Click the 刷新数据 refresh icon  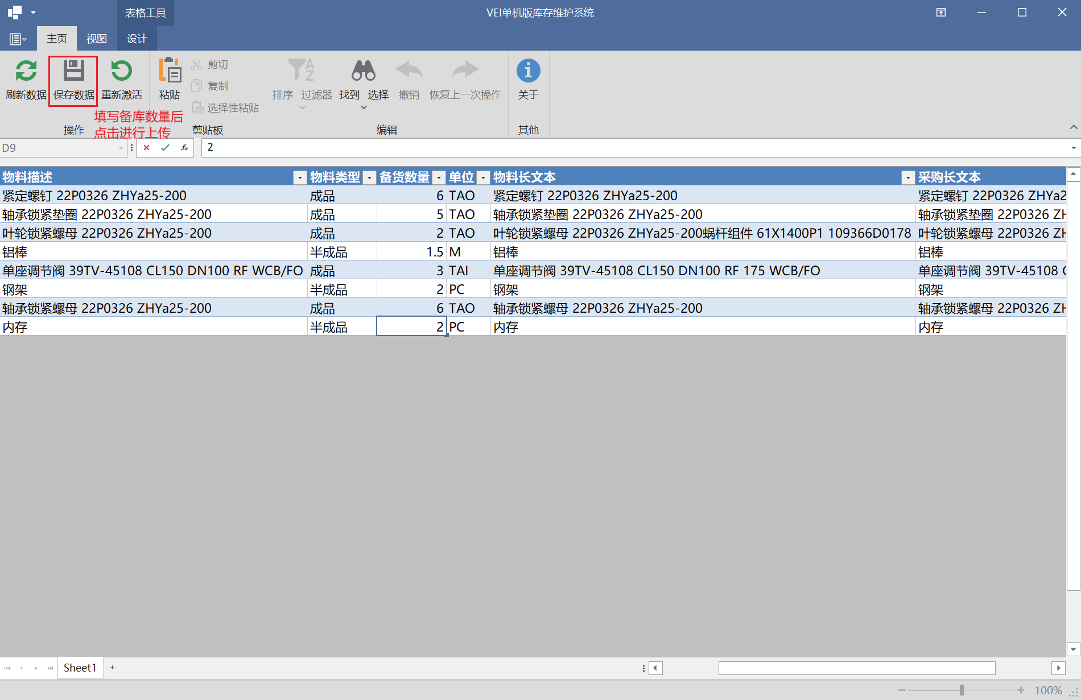[26, 71]
